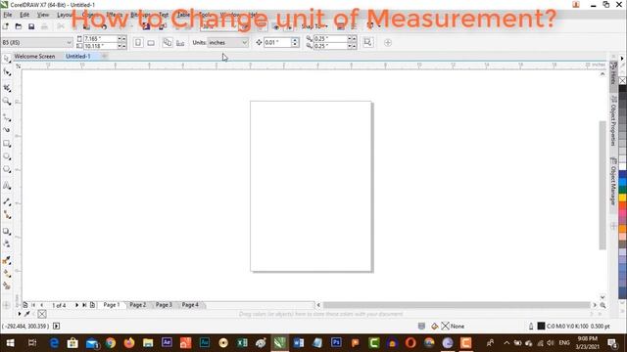627x352 pixels.
Task: Click the New document icon
Action: 6,26
